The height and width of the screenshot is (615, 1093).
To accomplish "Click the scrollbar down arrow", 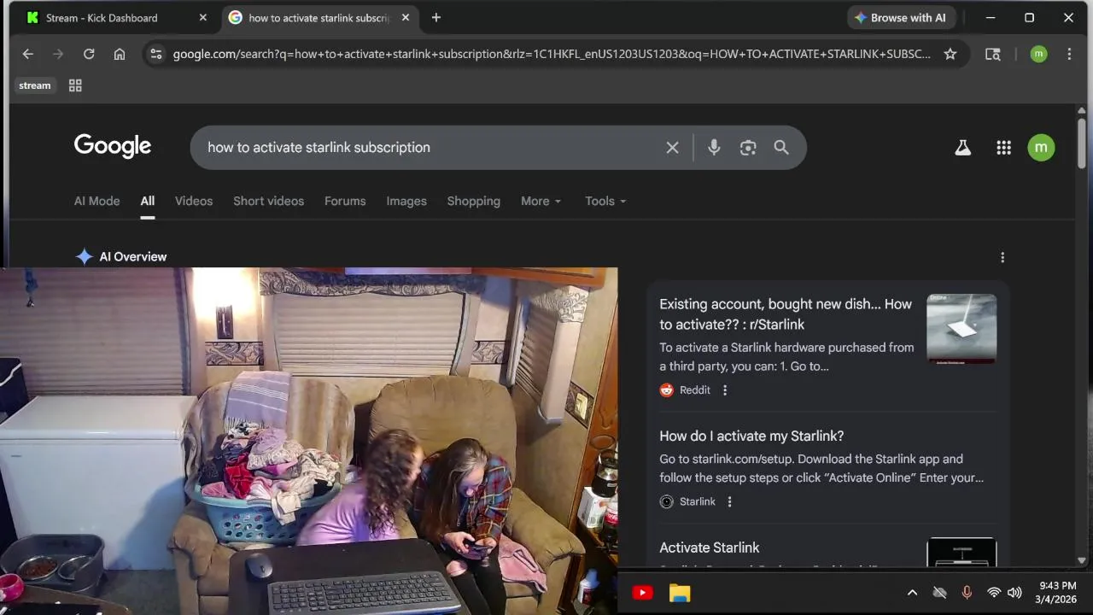I will (x=1082, y=560).
